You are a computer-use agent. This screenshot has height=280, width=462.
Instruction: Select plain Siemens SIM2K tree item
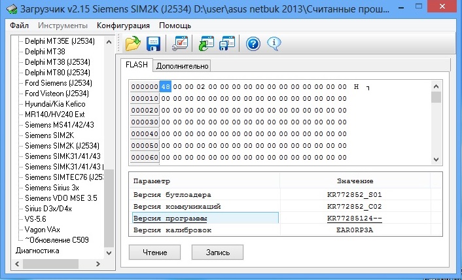(x=50, y=135)
